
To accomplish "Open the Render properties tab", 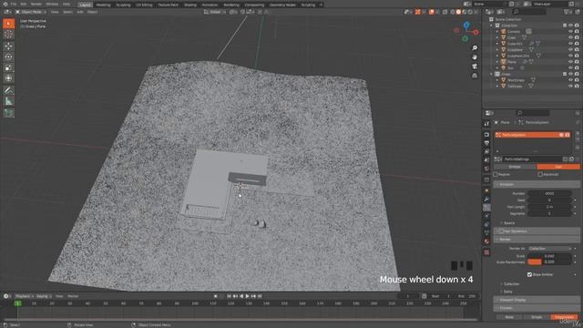I will [486, 134].
